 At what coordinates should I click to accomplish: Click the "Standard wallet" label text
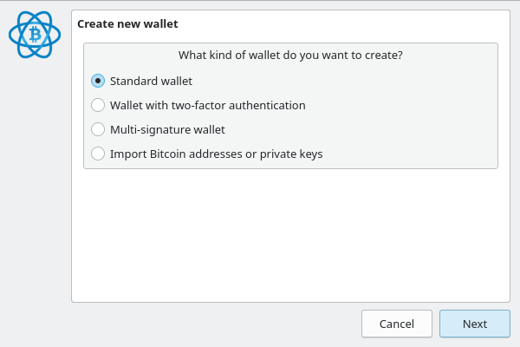click(151, 81)
